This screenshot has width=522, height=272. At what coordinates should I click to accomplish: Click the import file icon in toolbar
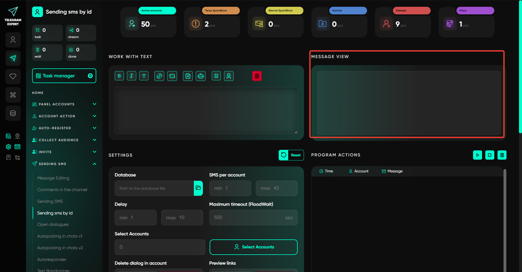188,76
